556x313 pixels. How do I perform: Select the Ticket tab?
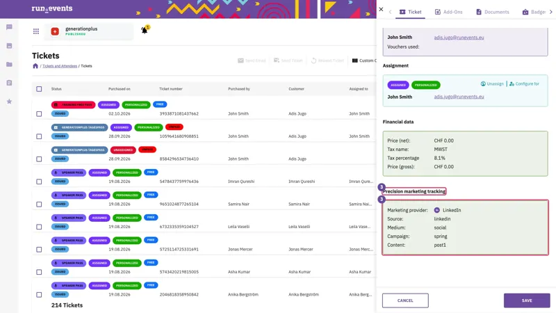pos(410,12)
